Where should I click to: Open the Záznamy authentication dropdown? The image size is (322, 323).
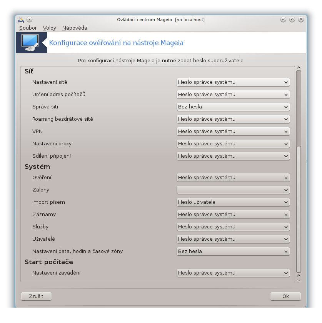[233, 215]
